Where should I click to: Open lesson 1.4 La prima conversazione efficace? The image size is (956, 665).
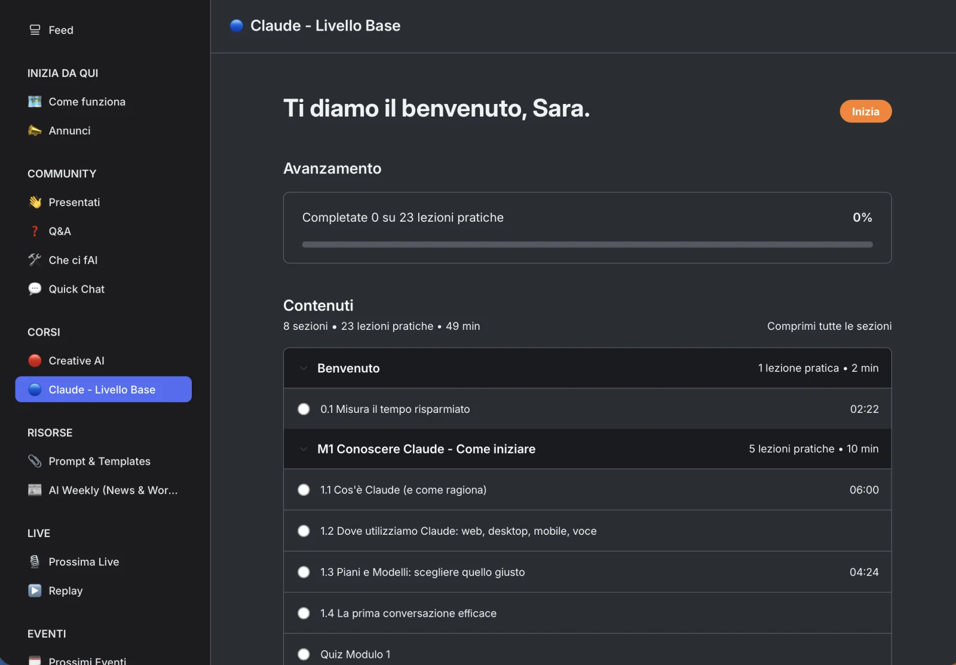click(x=587, y=614)
